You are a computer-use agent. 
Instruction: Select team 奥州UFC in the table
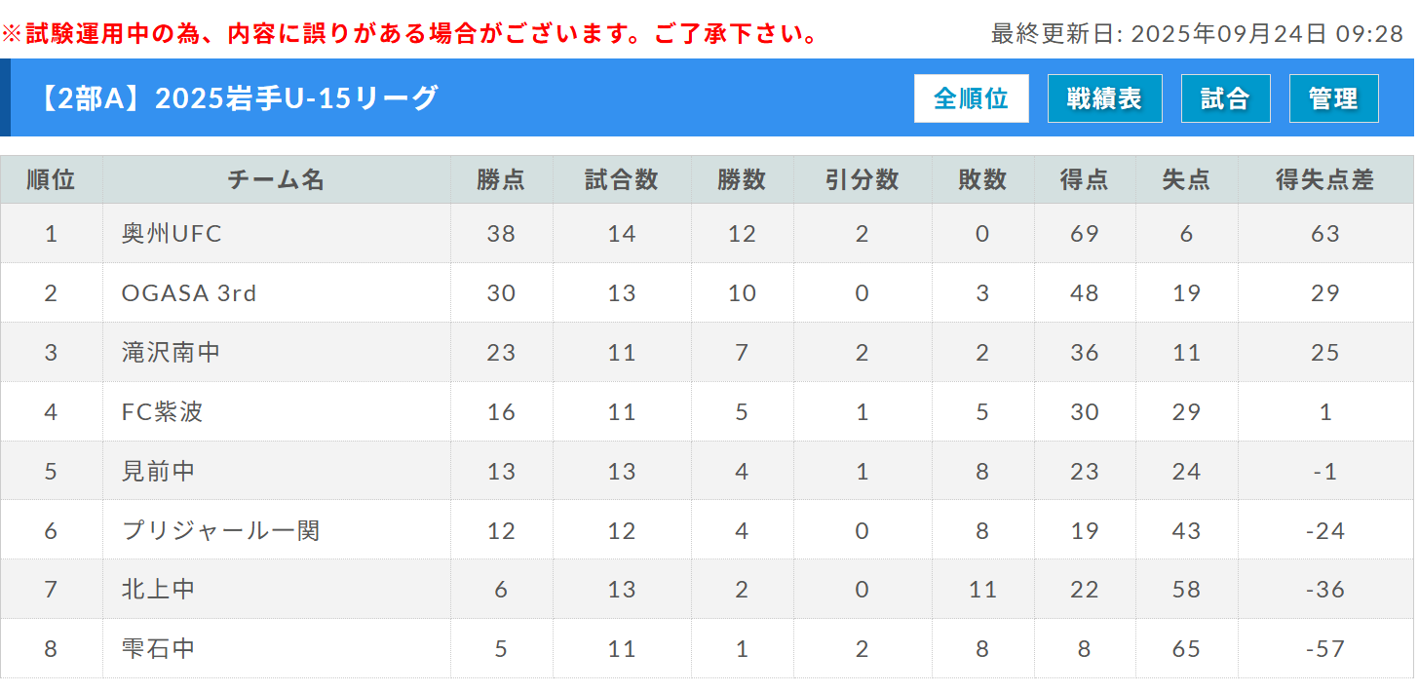pos(172,234)
